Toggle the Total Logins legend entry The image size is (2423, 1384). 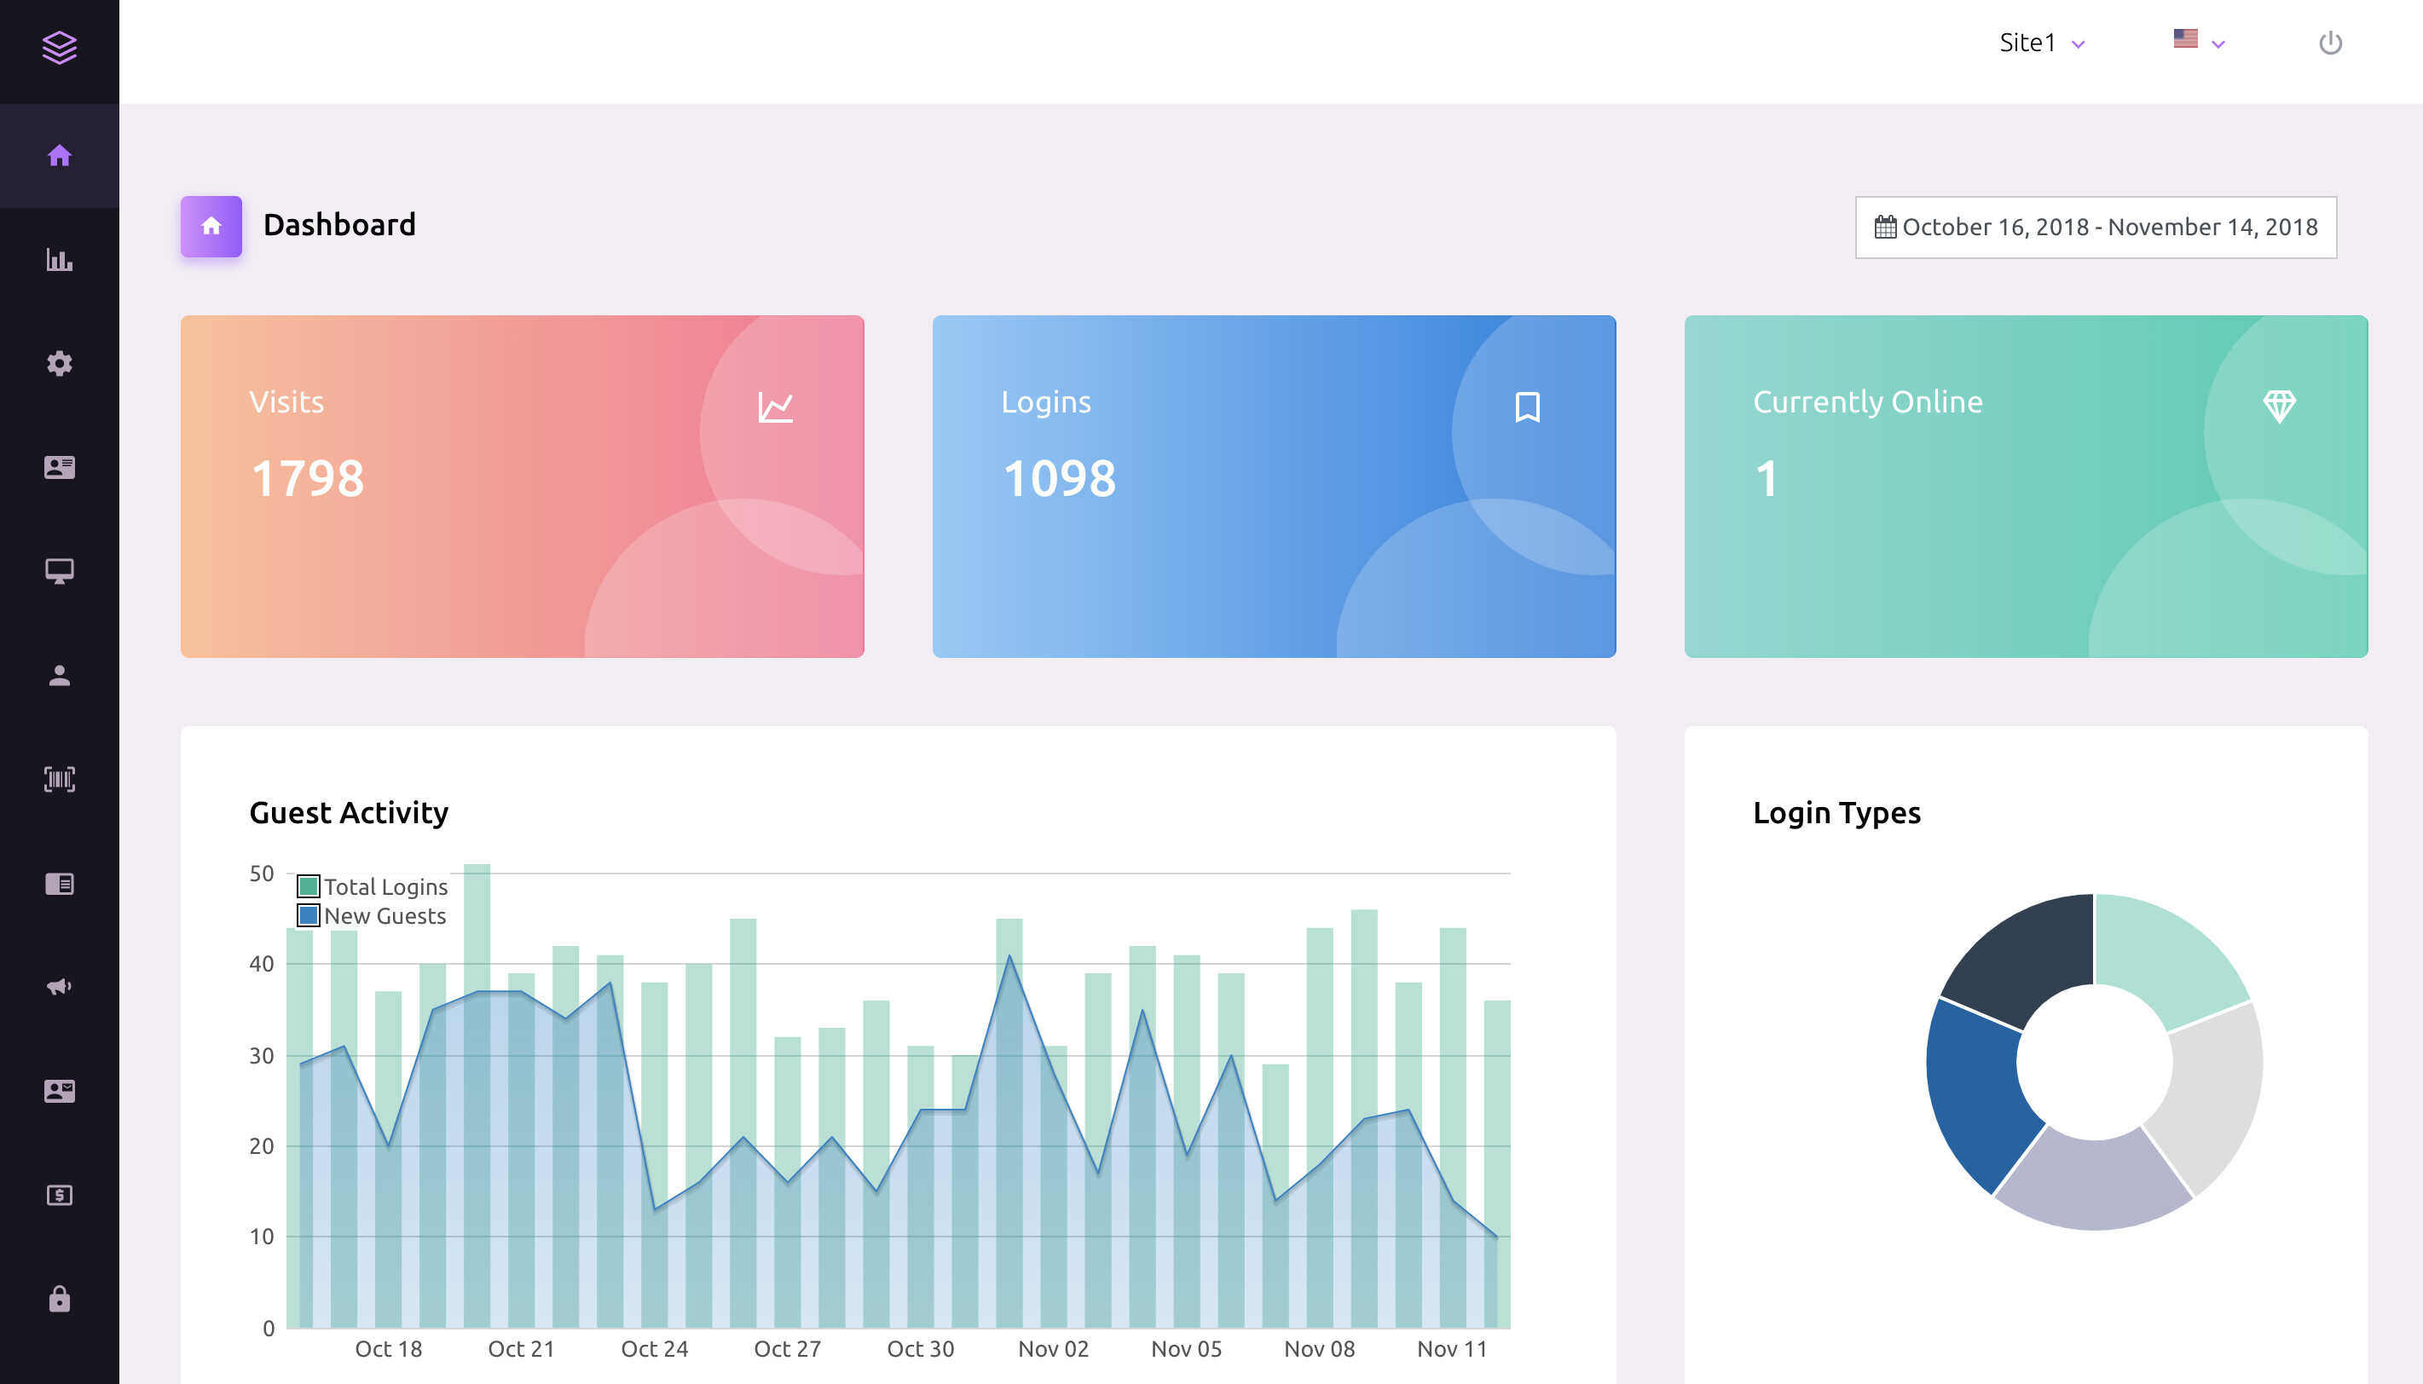point(373,887)
